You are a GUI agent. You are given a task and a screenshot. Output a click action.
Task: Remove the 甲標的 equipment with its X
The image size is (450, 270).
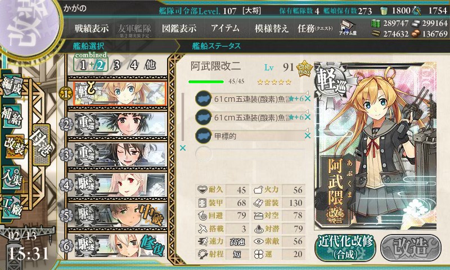[x=308, y=136]
